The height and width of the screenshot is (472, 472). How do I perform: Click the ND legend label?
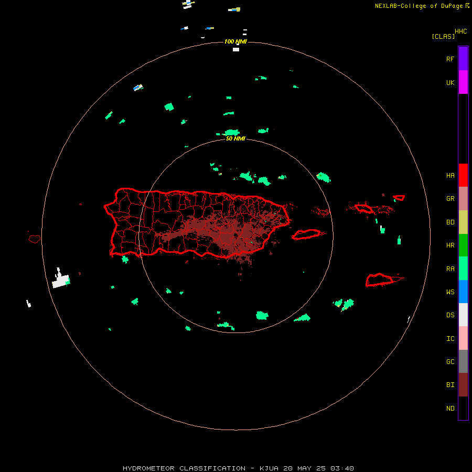(x=450, y=409)
